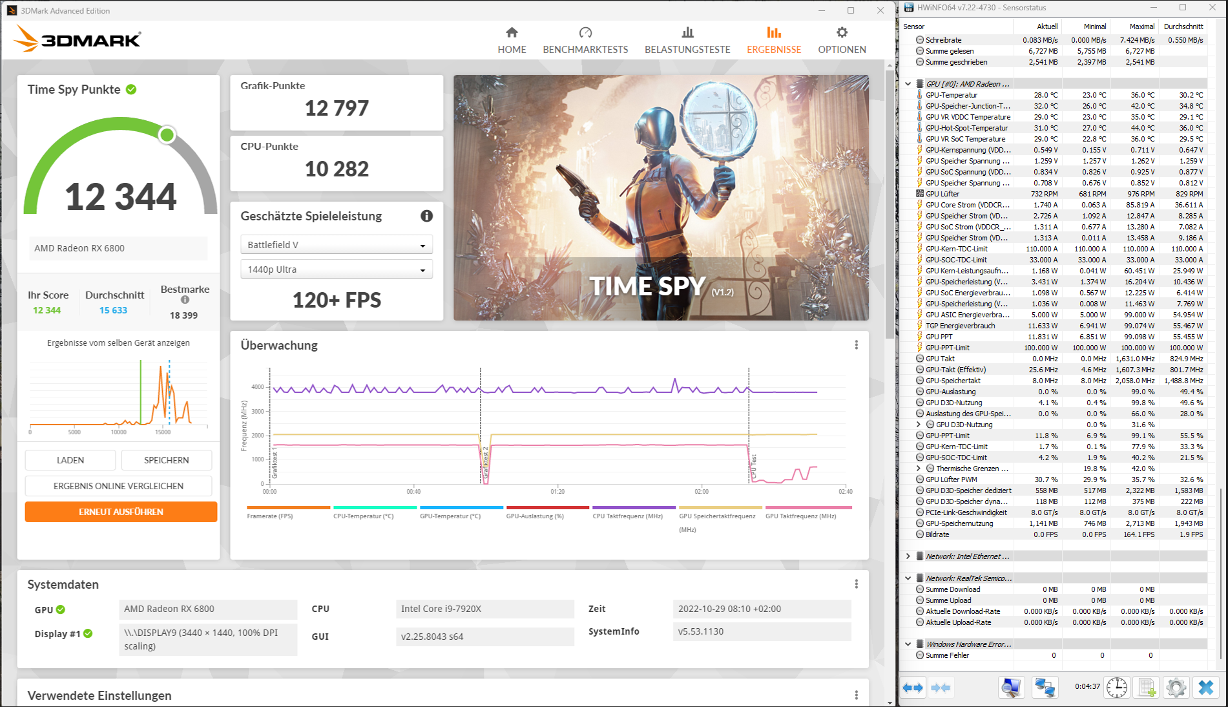Screen dimensions: 1228x707
Task: Expand the Thermische Grenzen item
Action: tap(919, 469)
